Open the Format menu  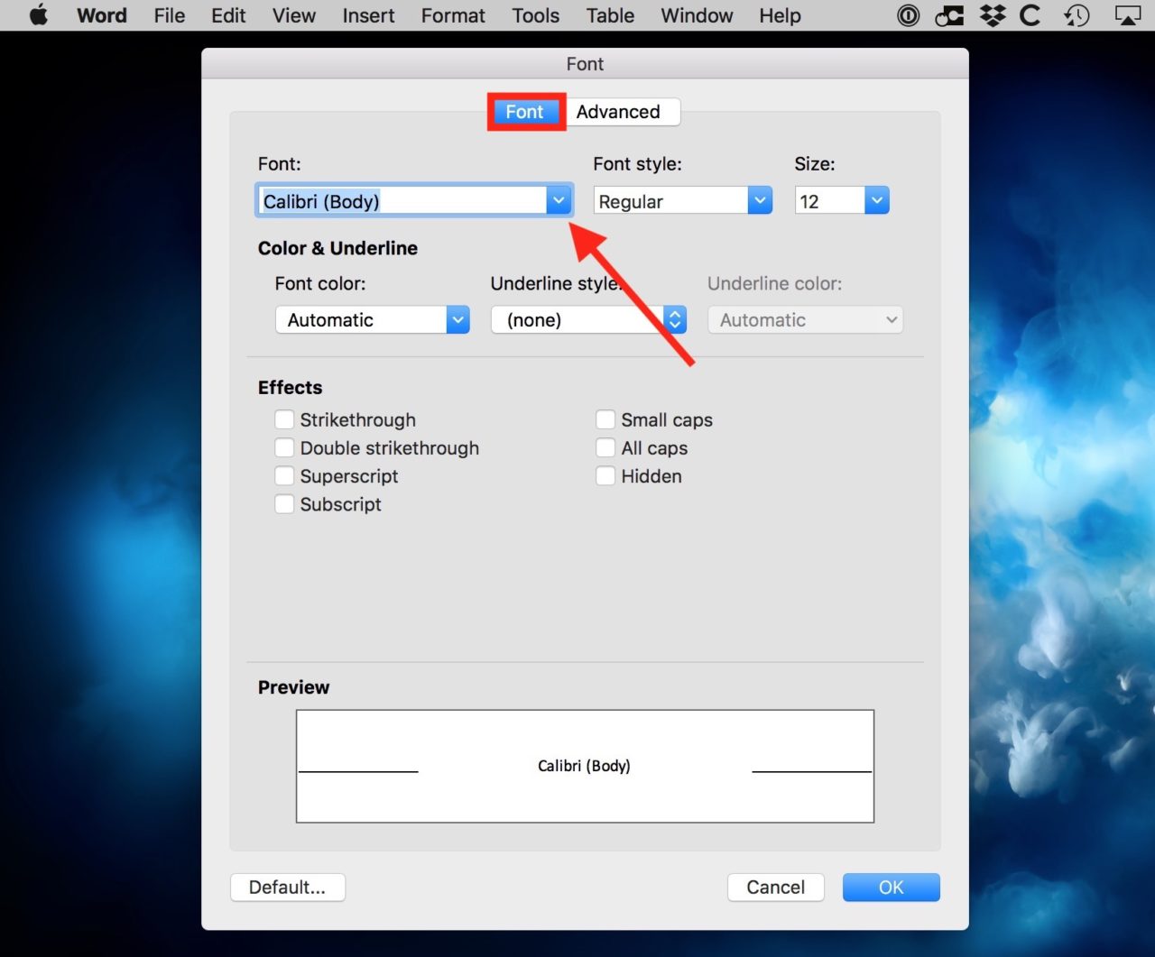tap(452, 15)
